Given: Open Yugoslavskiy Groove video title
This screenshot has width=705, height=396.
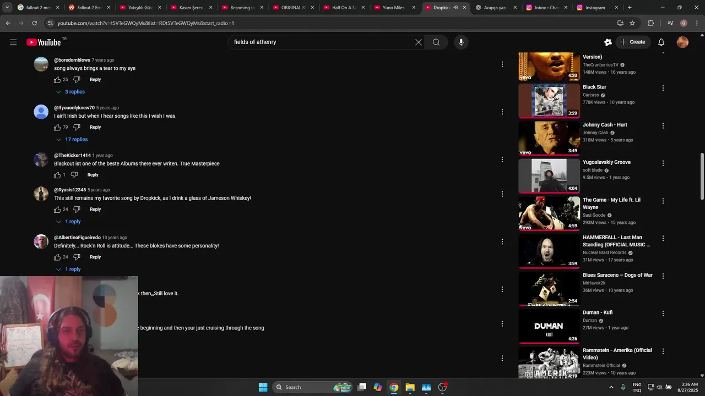Looking at the screenshot, I should (606, 162).
